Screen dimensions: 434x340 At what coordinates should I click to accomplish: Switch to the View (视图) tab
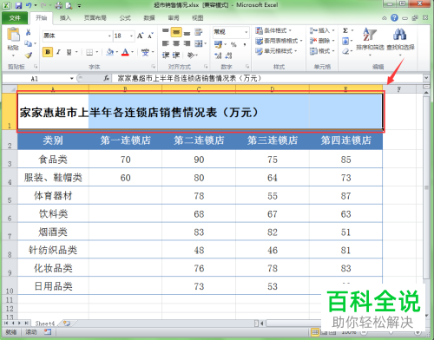click(198, 18)
